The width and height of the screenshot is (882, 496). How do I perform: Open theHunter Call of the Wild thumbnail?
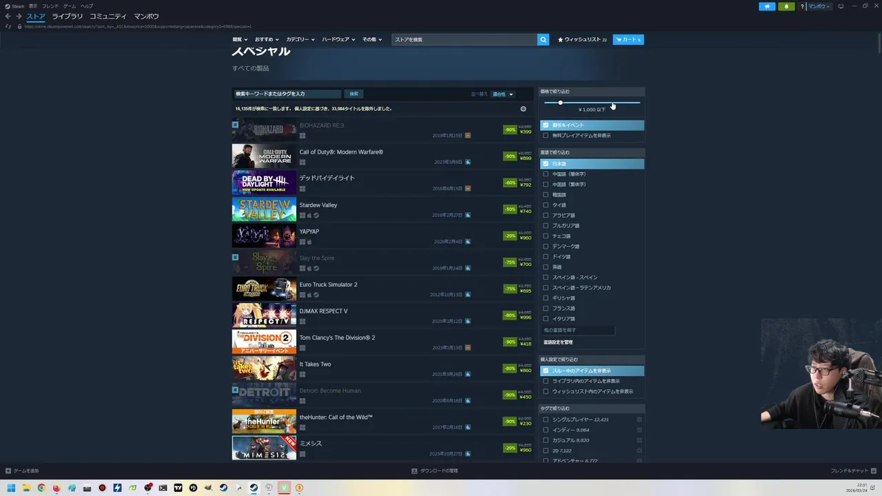point(264,422)
